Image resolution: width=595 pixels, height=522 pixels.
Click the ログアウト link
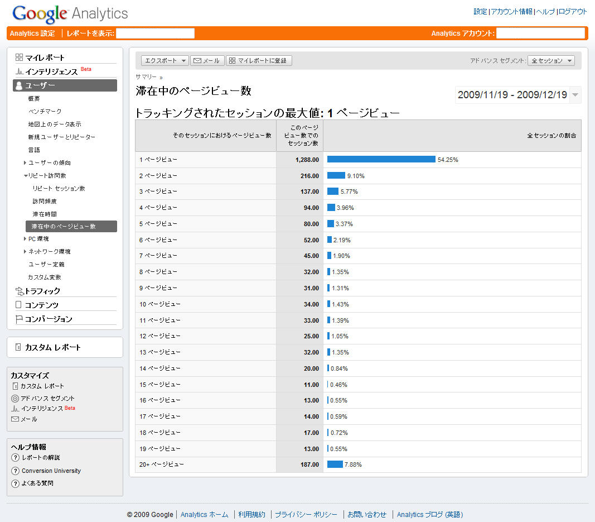[x=573, y=12]
